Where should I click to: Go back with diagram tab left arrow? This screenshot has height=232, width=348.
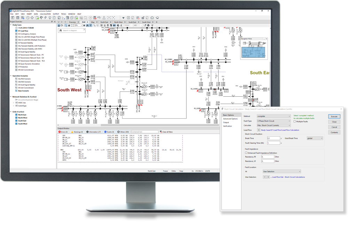tap(62, 22)
